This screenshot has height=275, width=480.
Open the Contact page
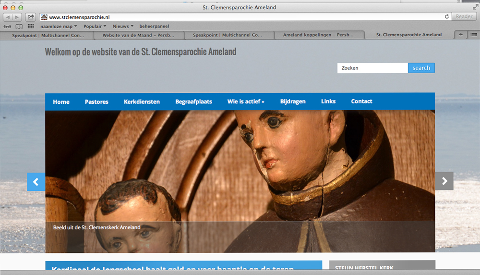click(x=361, y=101)
